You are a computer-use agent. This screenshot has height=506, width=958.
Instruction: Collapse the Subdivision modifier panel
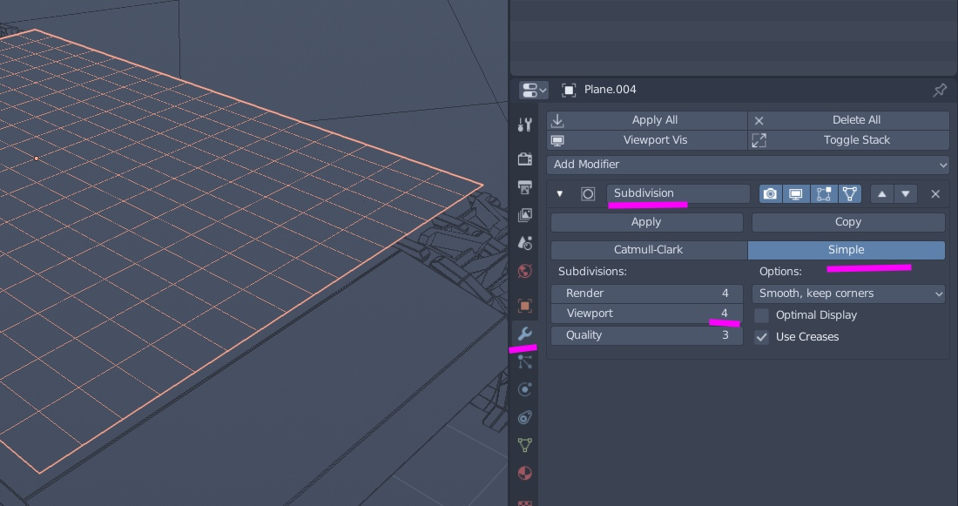tap(560, 194)
